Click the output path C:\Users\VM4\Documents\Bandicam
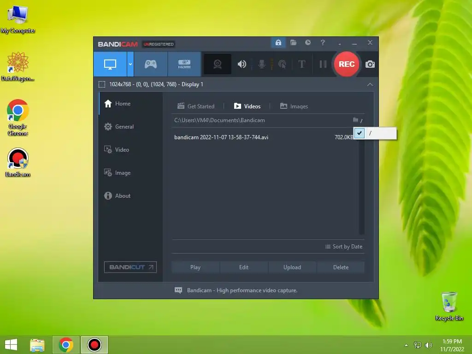The width and height of the screenshot is (472, 354). point(219,120)
